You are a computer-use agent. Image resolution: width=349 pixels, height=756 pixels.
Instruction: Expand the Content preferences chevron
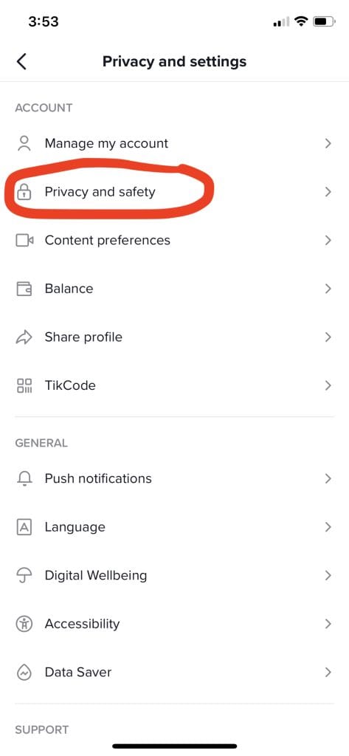pyautogui.click(x=328, y=240)
